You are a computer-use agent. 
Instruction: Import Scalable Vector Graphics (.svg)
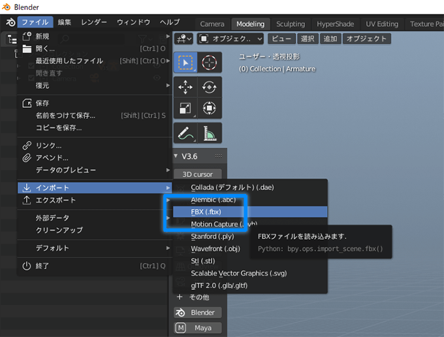tap(250, 273)
